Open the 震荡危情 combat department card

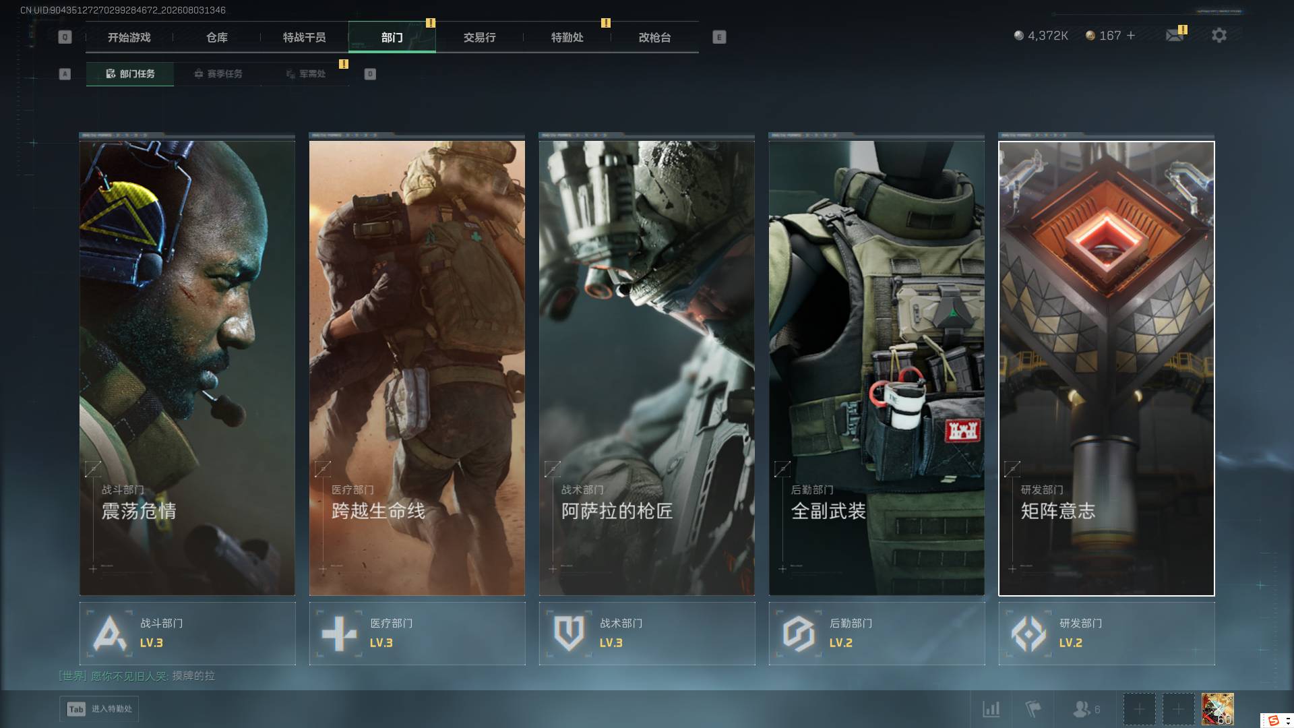(x=187, y=368)
